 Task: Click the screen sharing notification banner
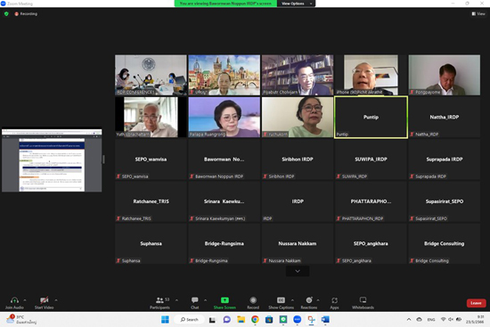coord(225,4)
